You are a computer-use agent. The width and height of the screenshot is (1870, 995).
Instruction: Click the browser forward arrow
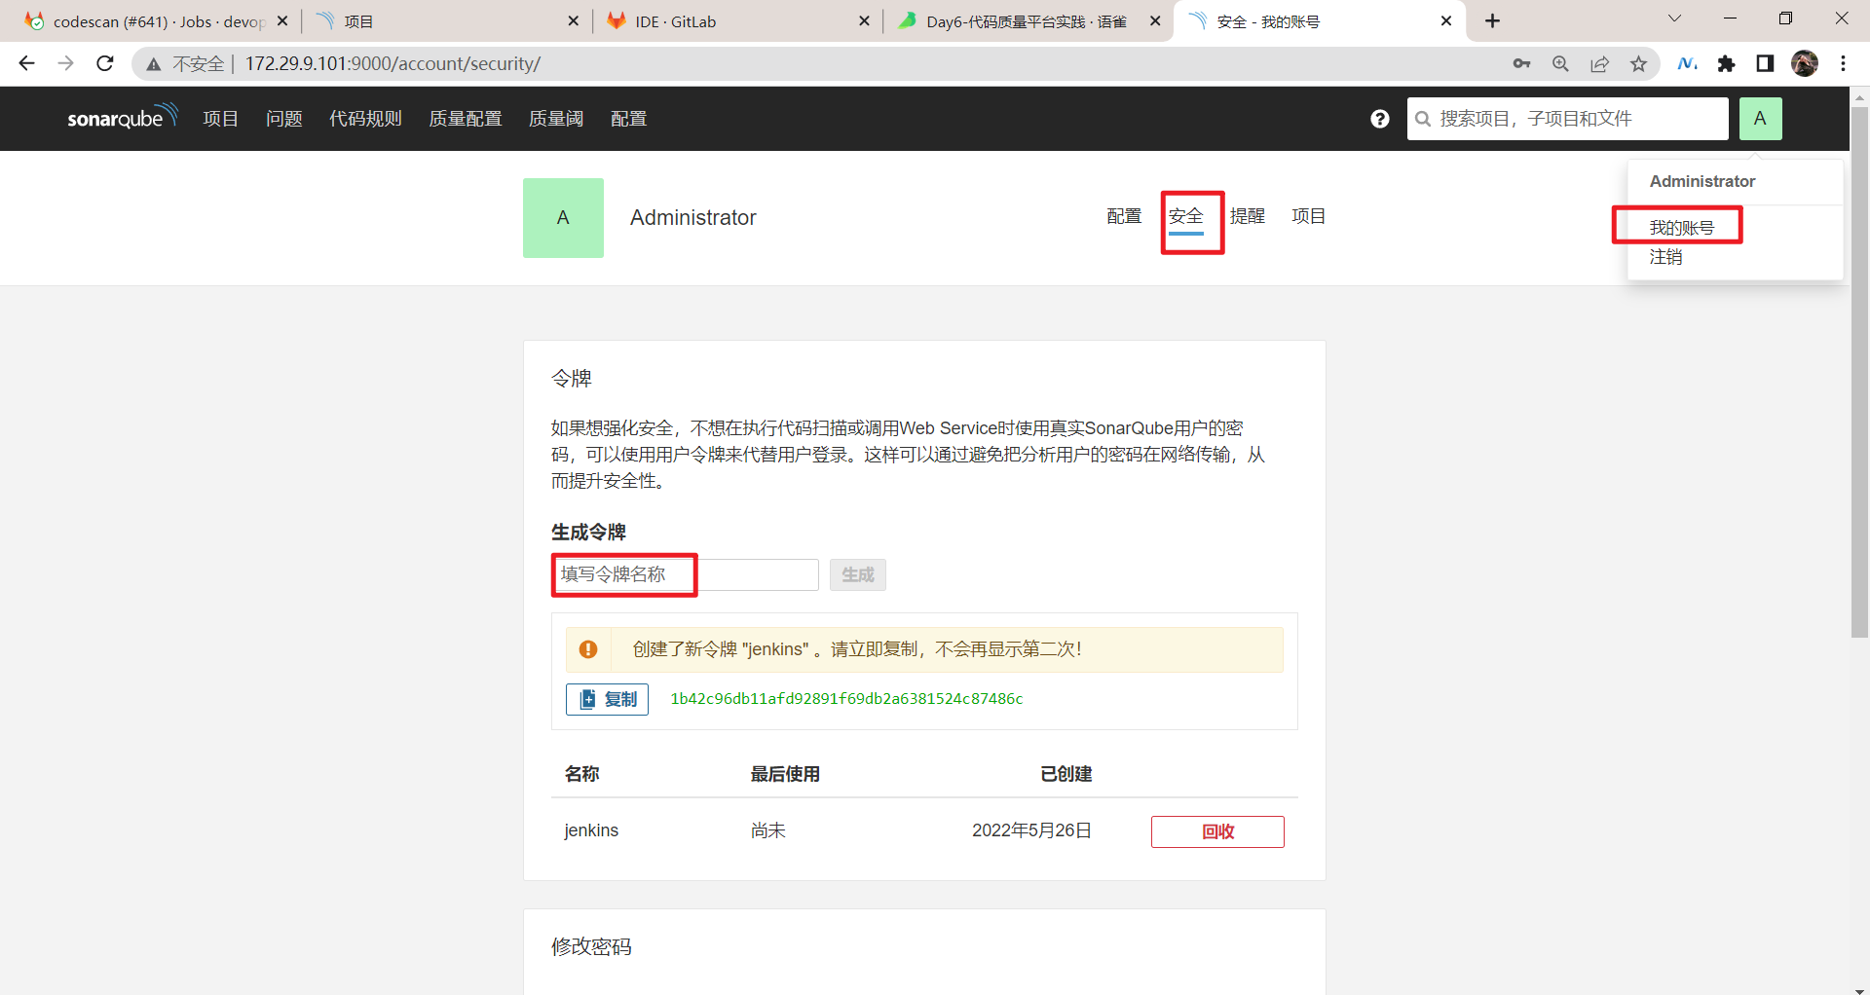65,63
